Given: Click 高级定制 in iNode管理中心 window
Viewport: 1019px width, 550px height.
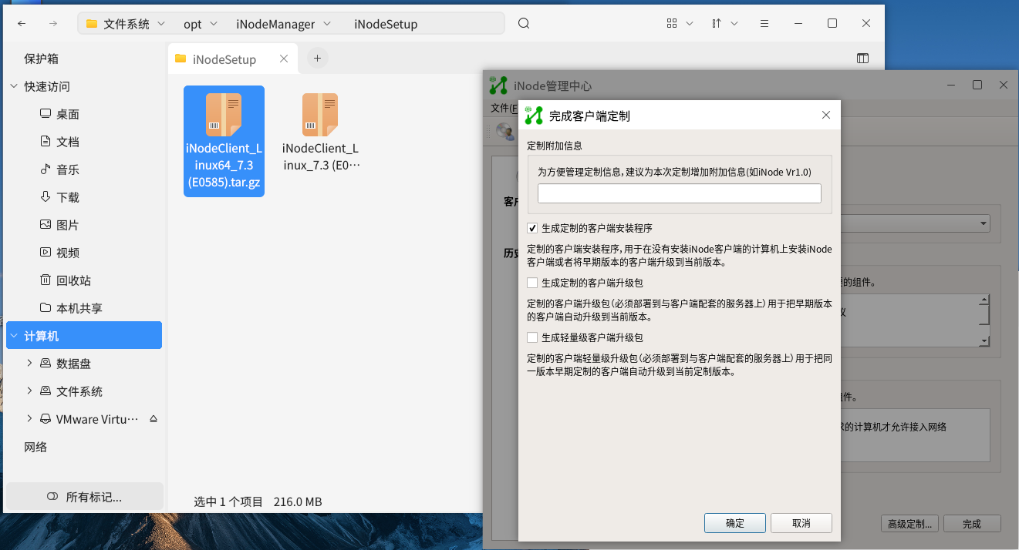Looking at the screenshot, I should [x=909, y=524].
